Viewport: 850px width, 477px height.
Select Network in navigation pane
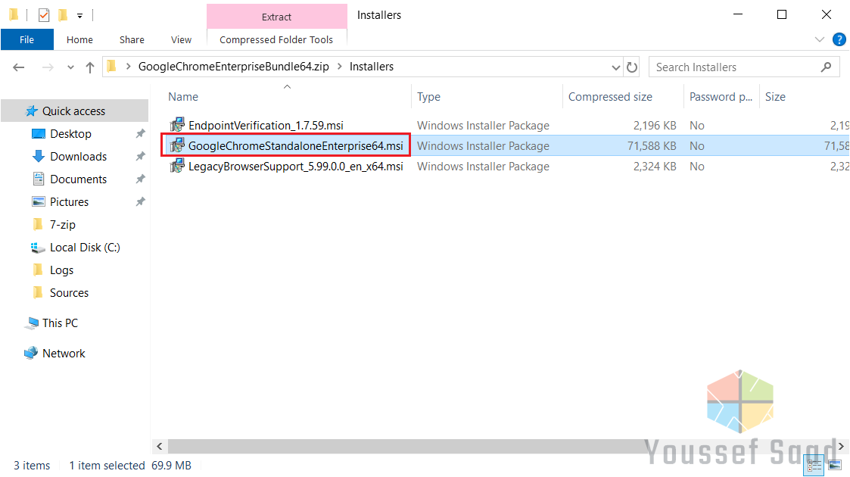(64, 354)
